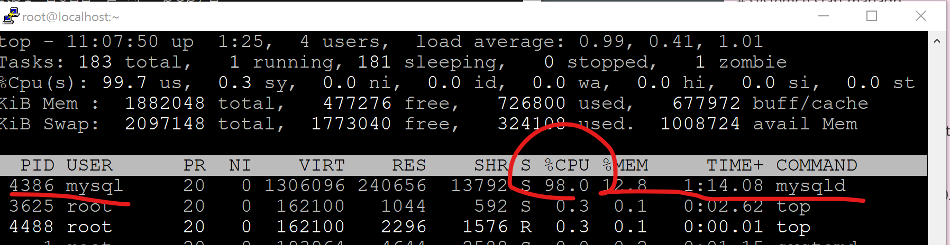Click the %CPU column header
Image resolution: width=950 pixels, height=245 pixels.
(567, 166)
